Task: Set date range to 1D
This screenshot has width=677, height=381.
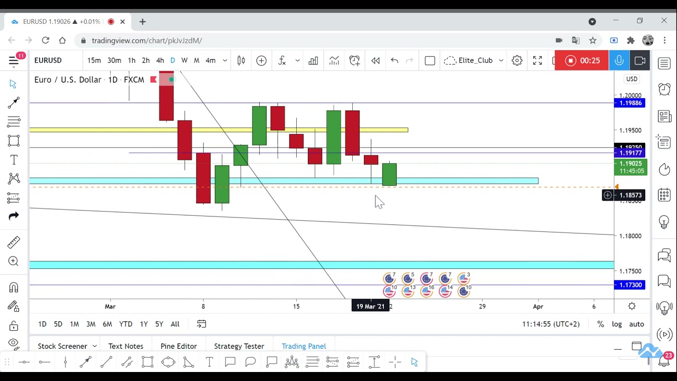Action: tap(42, 324)
